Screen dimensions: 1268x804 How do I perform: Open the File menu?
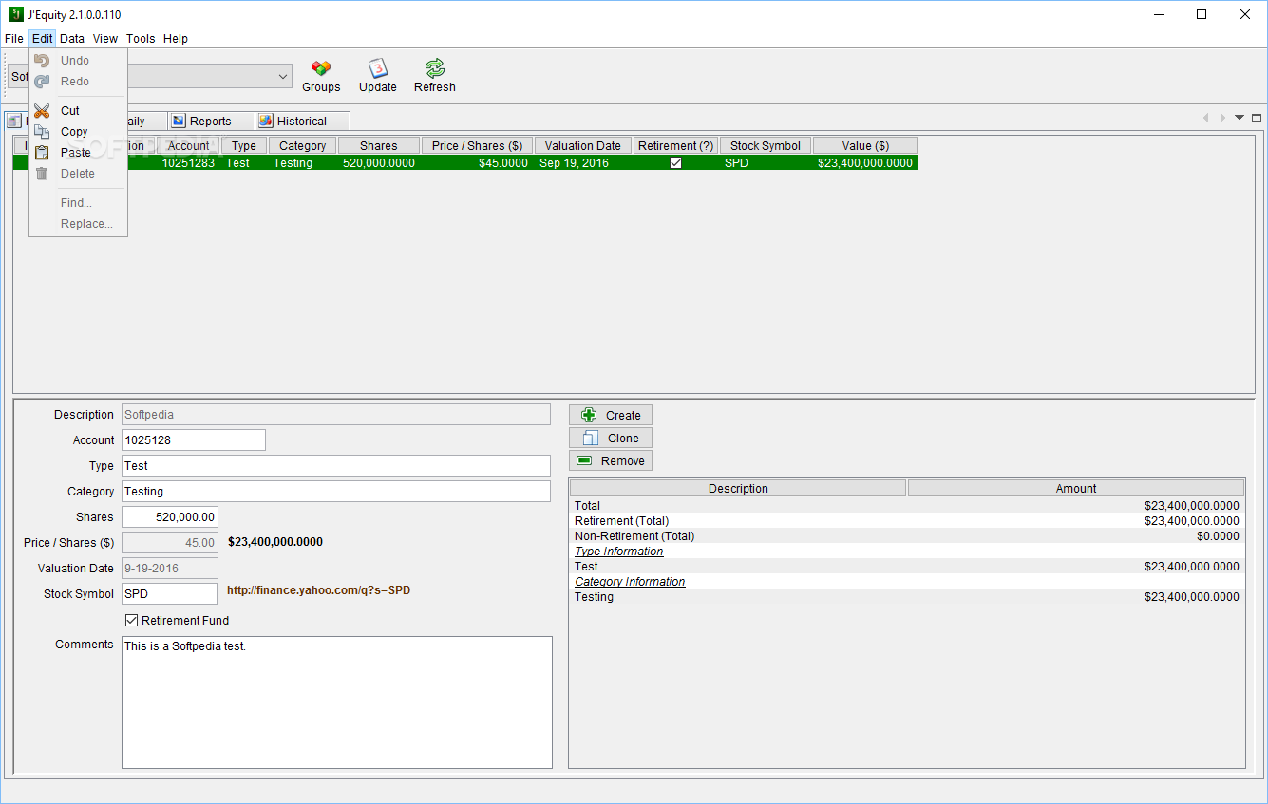14,39
